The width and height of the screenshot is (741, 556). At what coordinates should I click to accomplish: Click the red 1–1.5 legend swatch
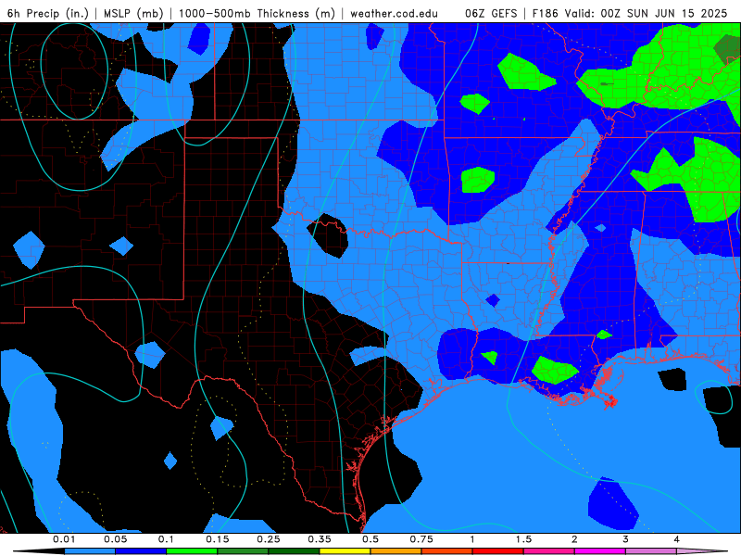[x=498, y=551]
